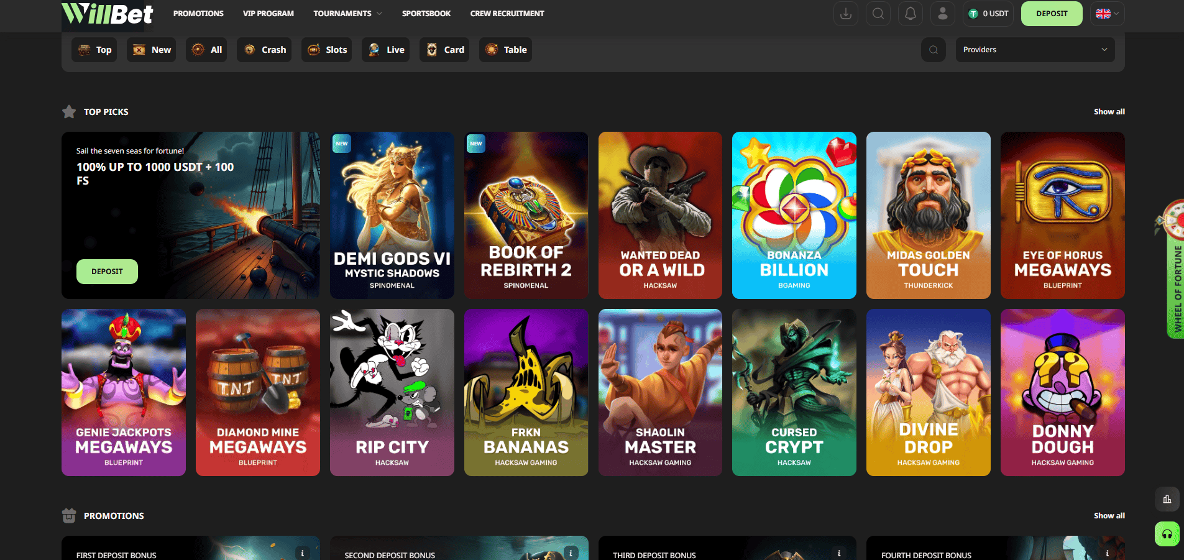Open Genie Jackpots Megaways game
The height and width of the screenshot is (560, 1184).
124,392
